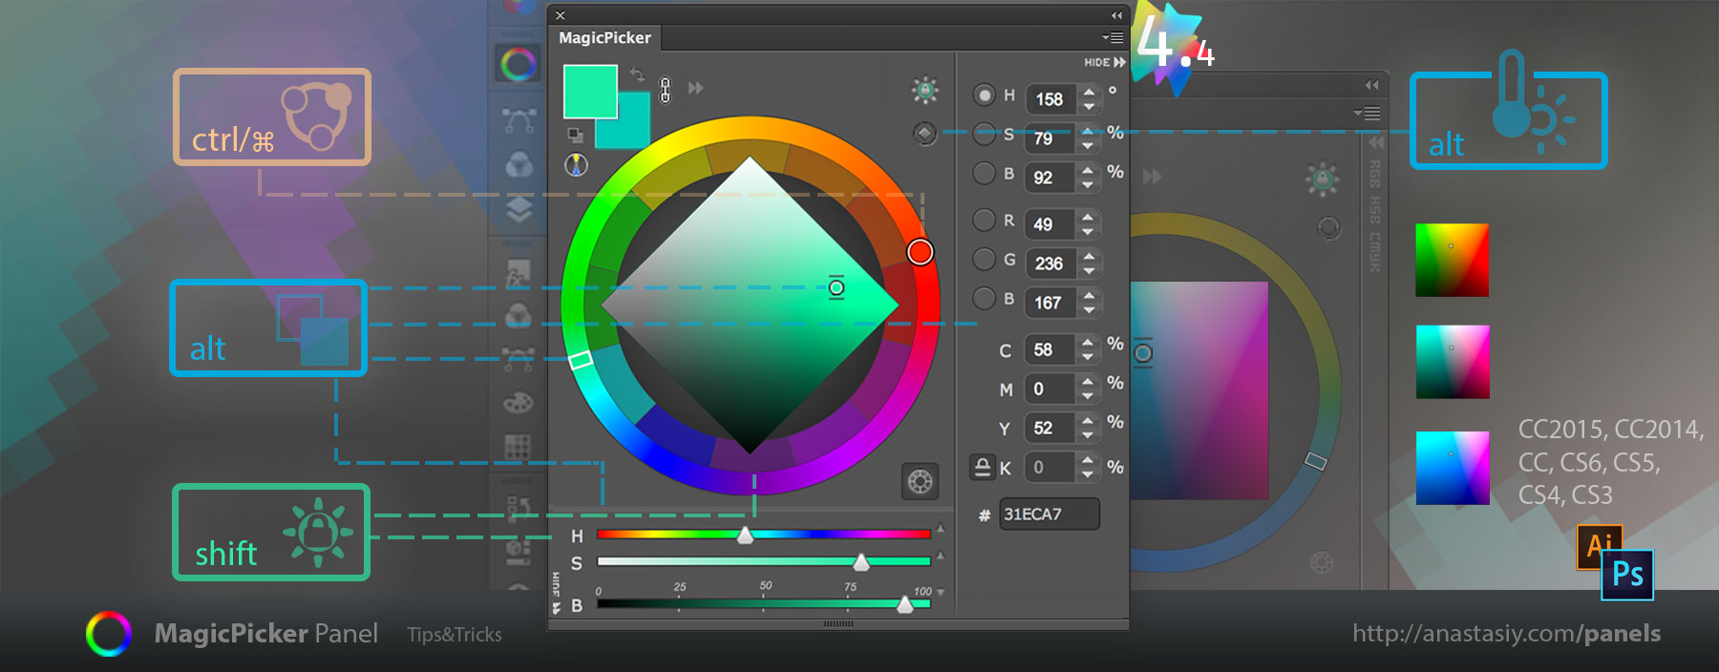Viewport: 1719px width, 672px height.
Task: Open the background panel's flyout menu
Action: click(1368, 113)
